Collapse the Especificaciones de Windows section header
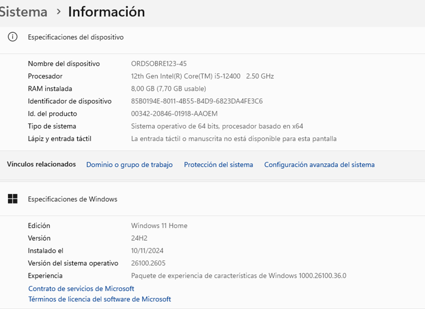This screenshot has width=425, height=309. click(x=212, y=199)
